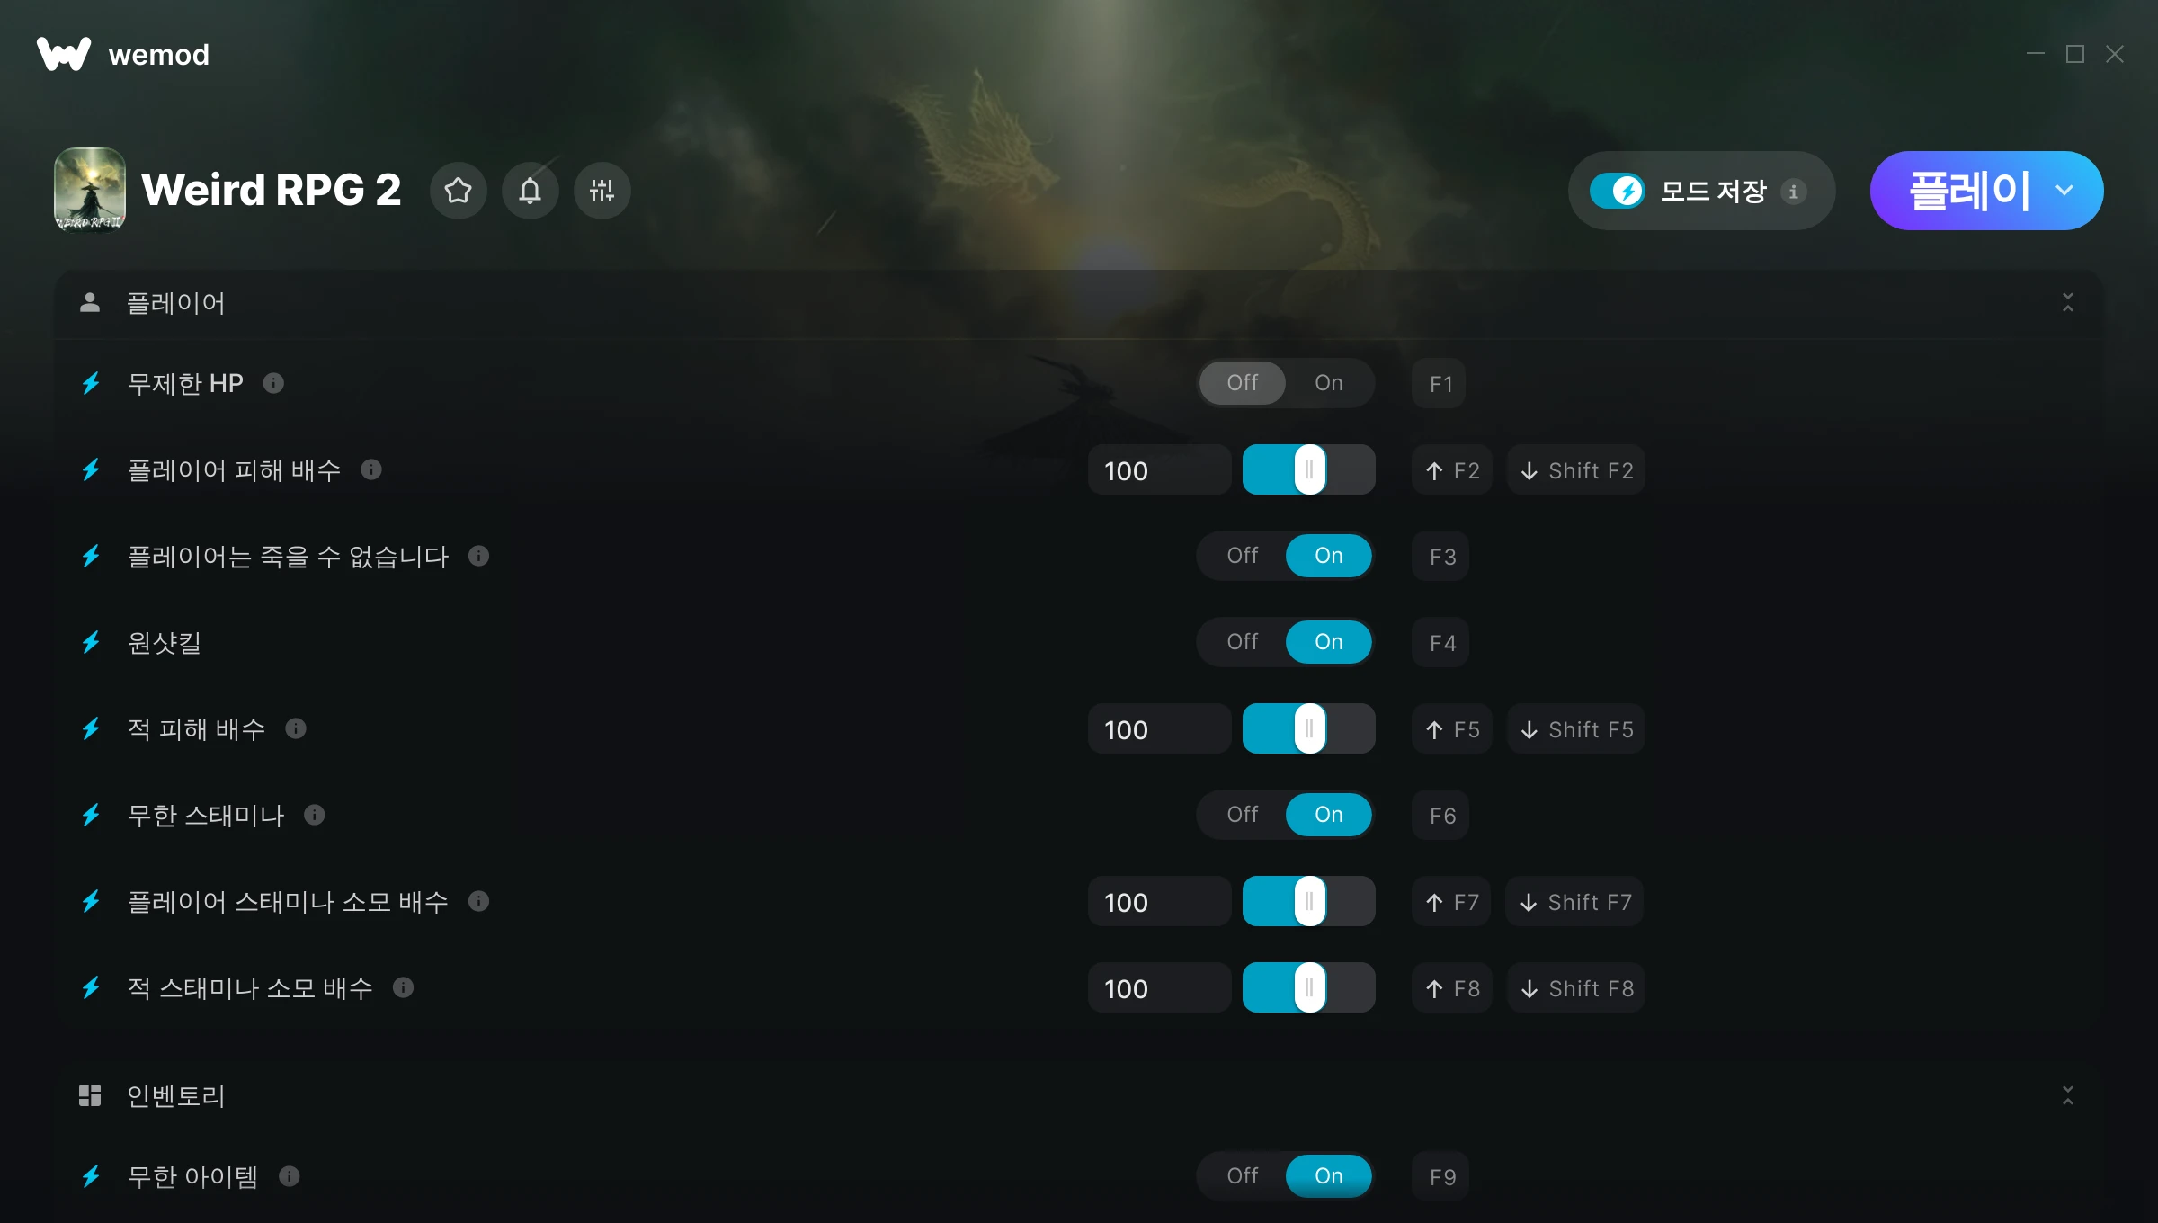Viewport: 2158px width, 1223px height.
Task: Toggle the 모드 저장 switch
Action: [x=1617, y=191]
